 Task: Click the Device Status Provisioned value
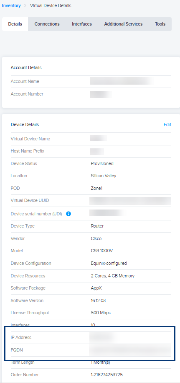pyautogui.click(x=102, y=164)
